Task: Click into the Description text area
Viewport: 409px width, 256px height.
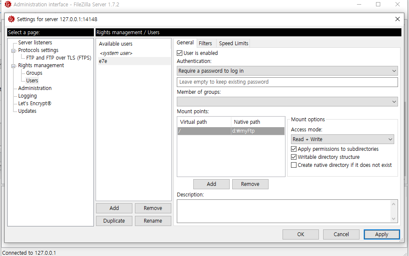Action: 283,211
